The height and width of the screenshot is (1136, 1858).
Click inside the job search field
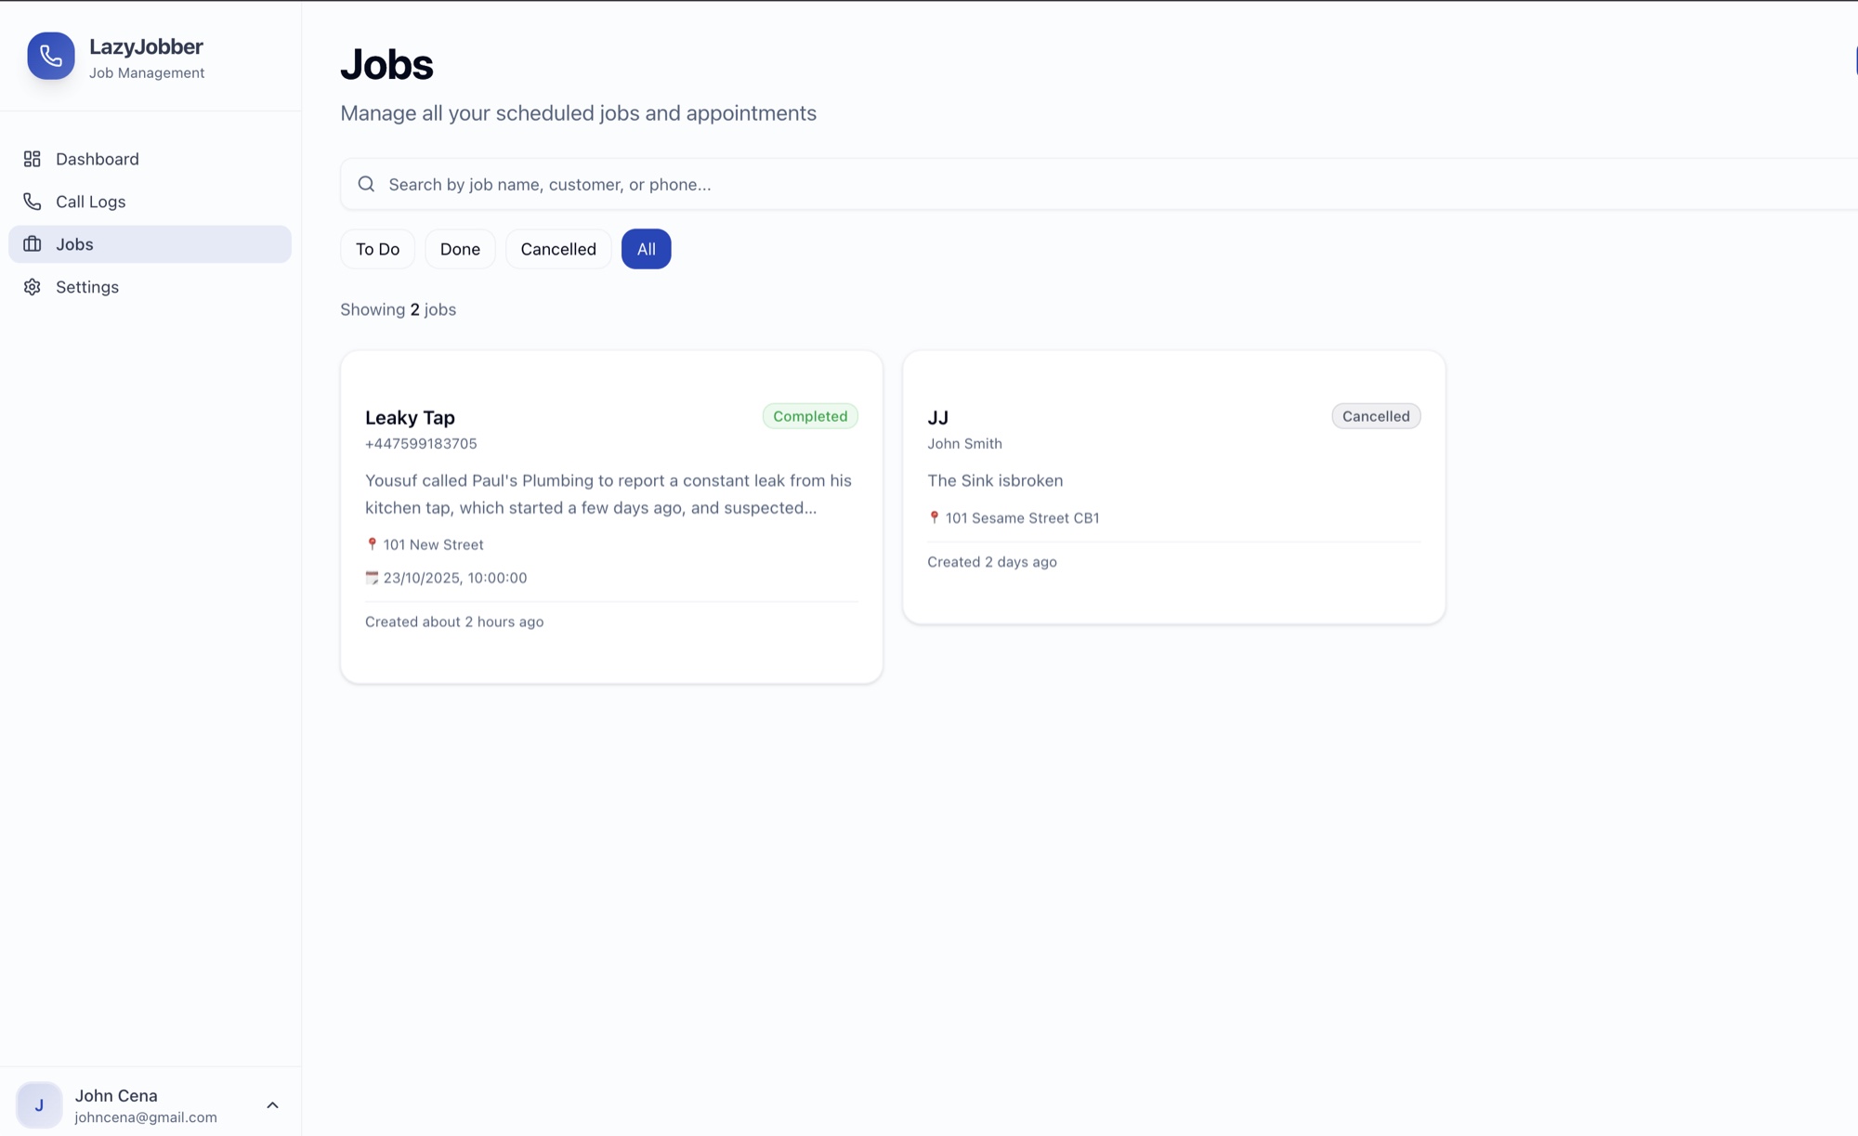pyautogui.click(x=836, y=184)
